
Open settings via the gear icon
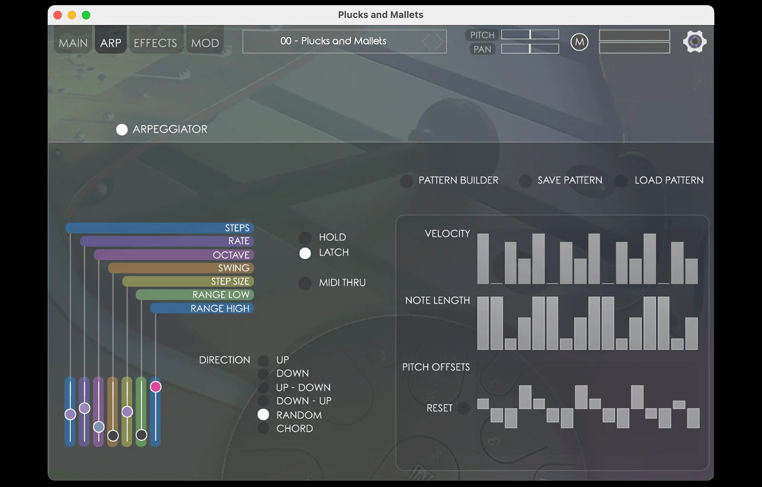tap(694, 42)
